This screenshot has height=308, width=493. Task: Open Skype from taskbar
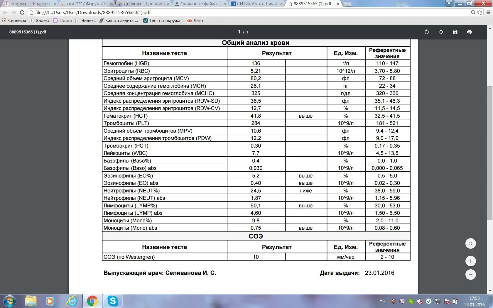point(113,301)
